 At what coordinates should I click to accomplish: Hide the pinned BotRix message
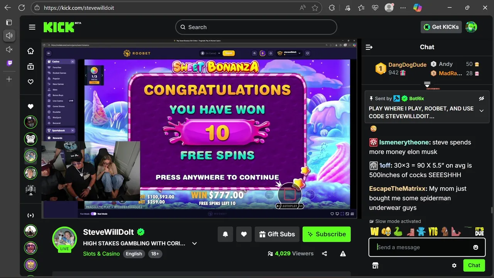coord(481,99)
